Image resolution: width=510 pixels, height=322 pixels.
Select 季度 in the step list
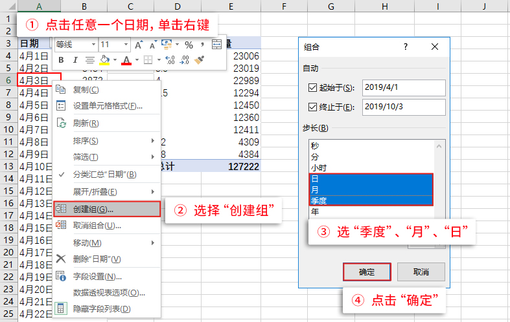(x=371, y=201)
